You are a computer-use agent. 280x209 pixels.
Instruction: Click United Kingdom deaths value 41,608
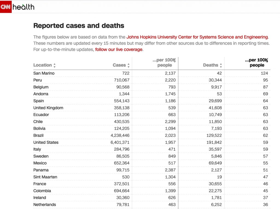click(x=215, y=108)
